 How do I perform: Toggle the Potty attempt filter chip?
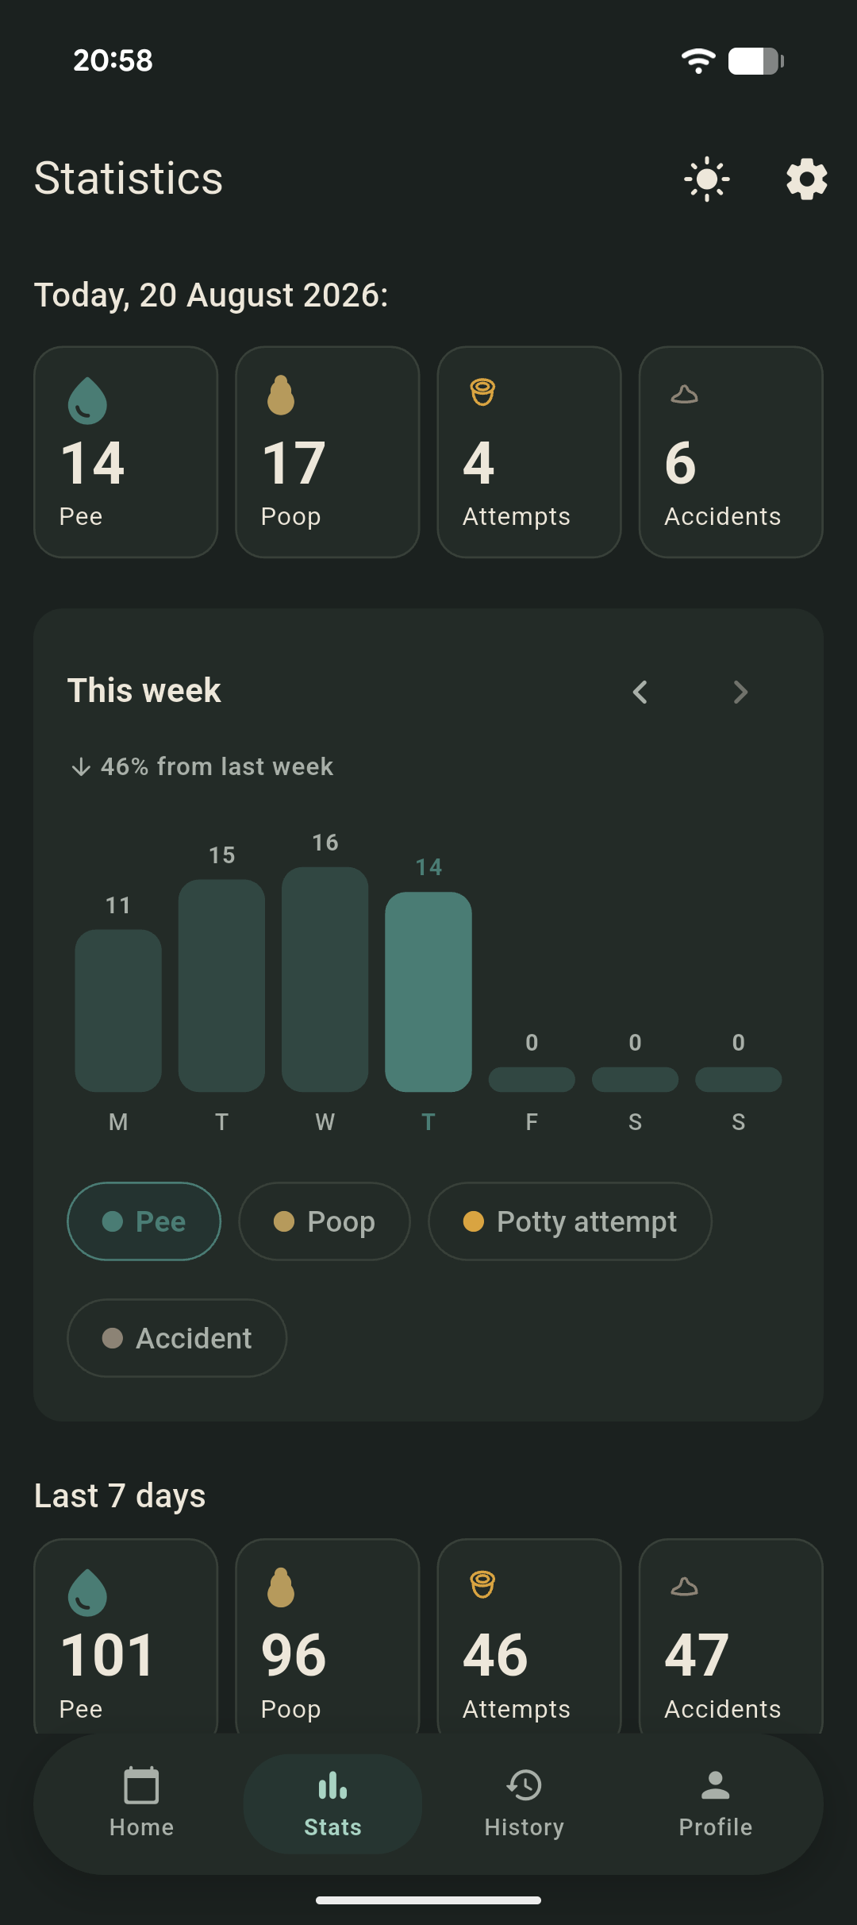(x=570, y=1221)
